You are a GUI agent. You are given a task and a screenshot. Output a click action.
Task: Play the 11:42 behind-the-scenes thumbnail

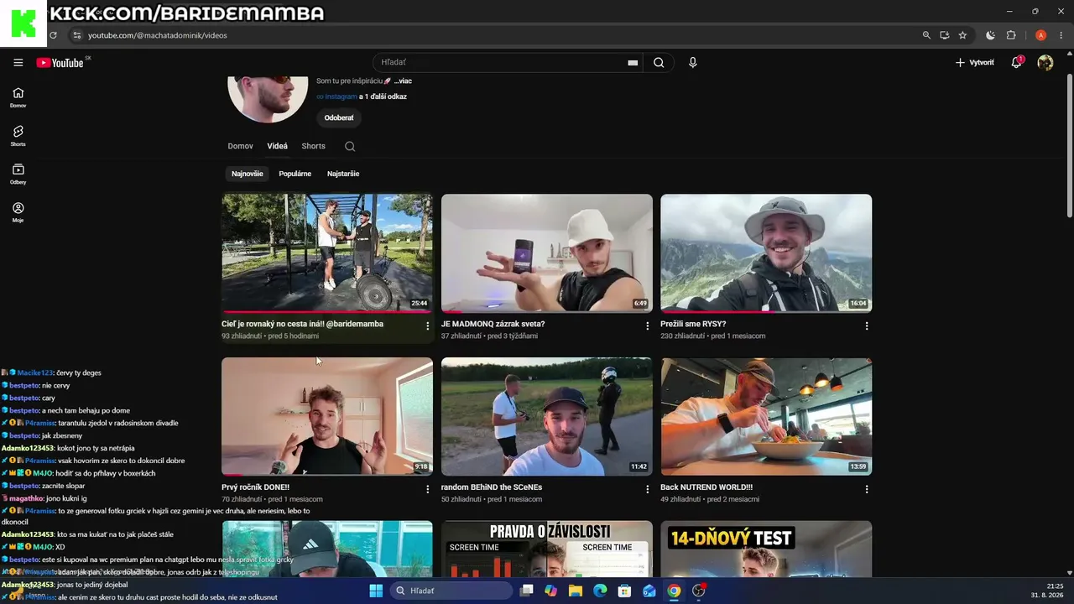(x=547, y=417)
